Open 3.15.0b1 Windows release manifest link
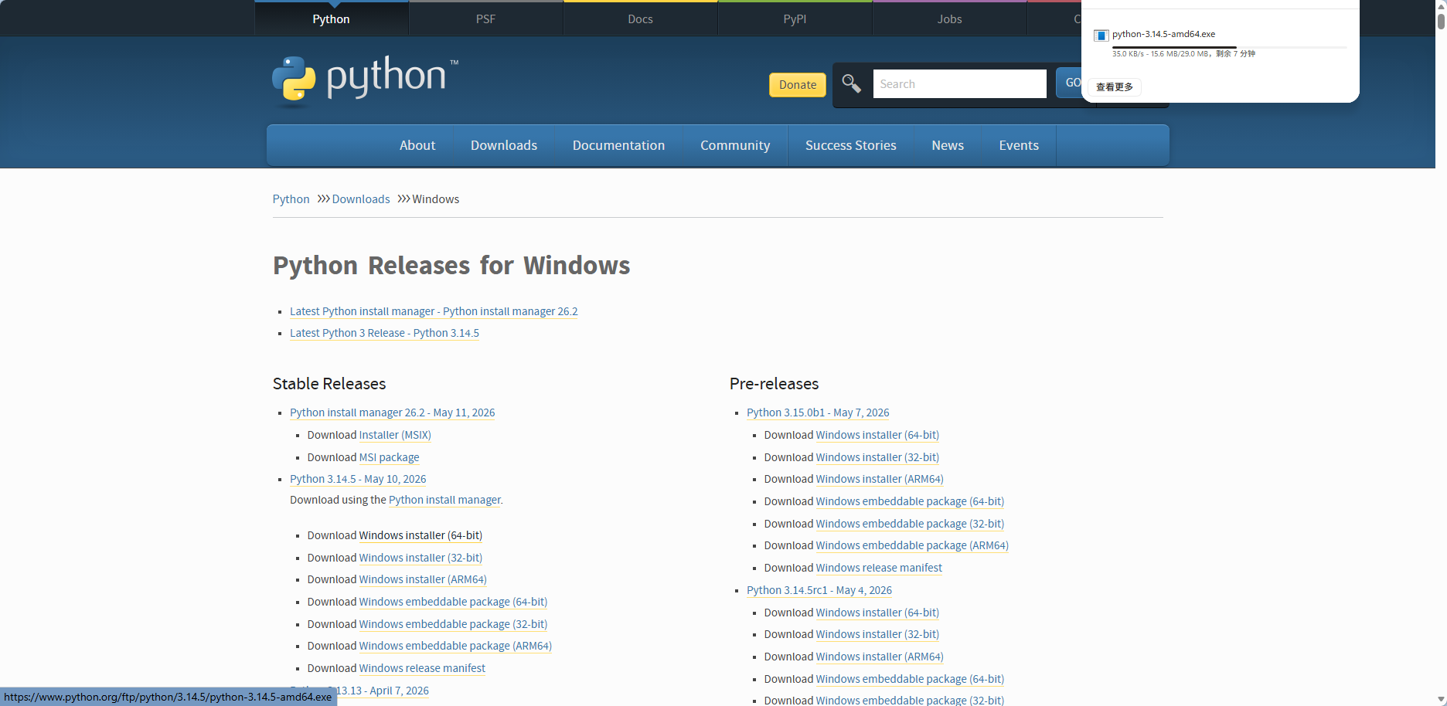This screenshot has height=706, width=1447. pos(879,568)
